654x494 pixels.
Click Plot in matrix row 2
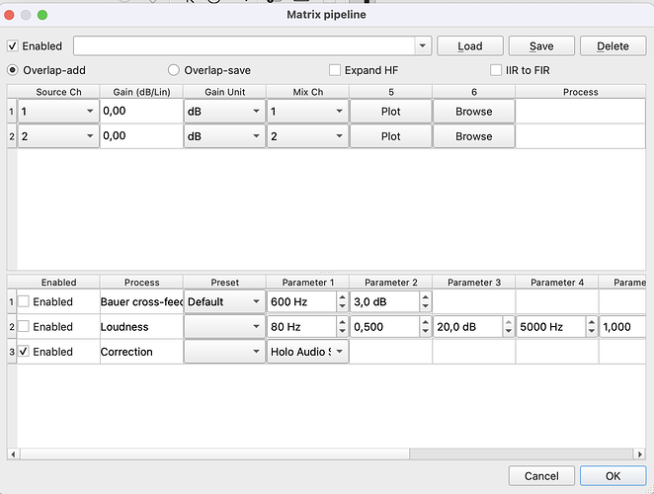coord(390,136)
